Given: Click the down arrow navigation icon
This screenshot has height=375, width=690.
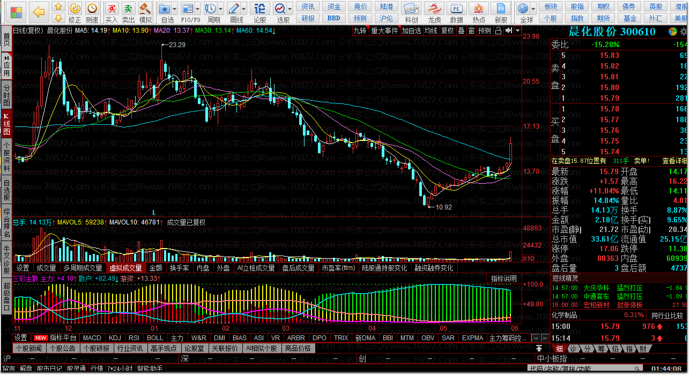Looking at the screenshot, I should [59, 19].
